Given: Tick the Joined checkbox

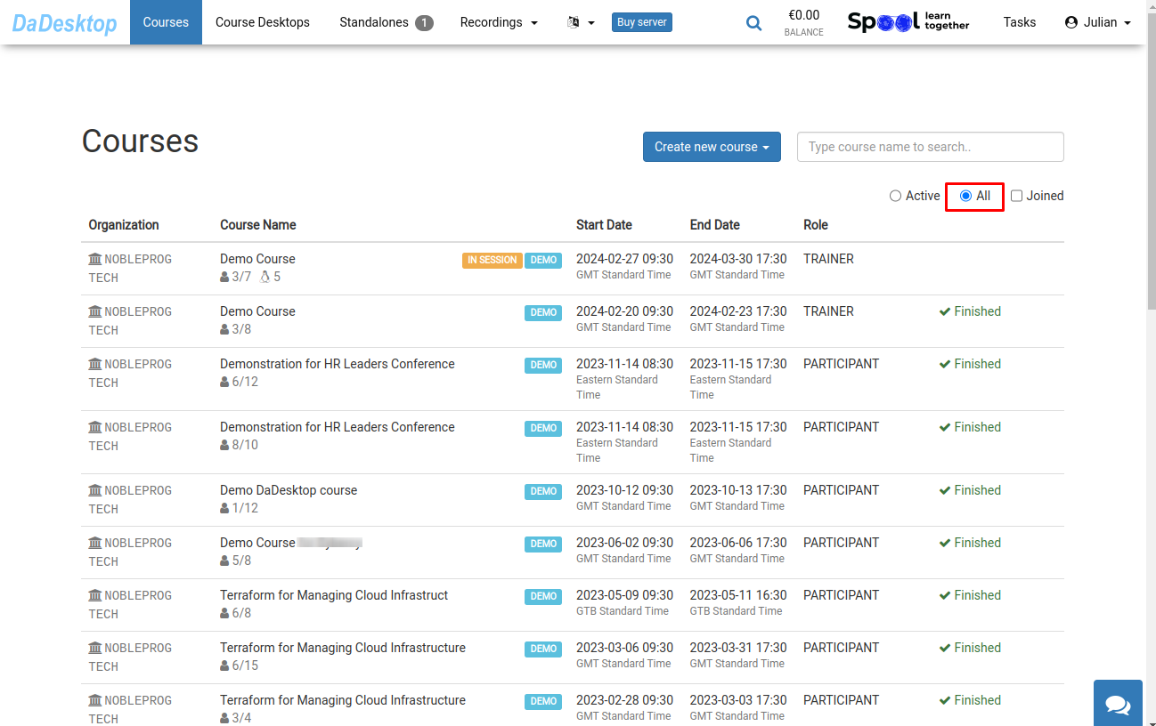Looking at the screenshot, I should [1016, 196].
